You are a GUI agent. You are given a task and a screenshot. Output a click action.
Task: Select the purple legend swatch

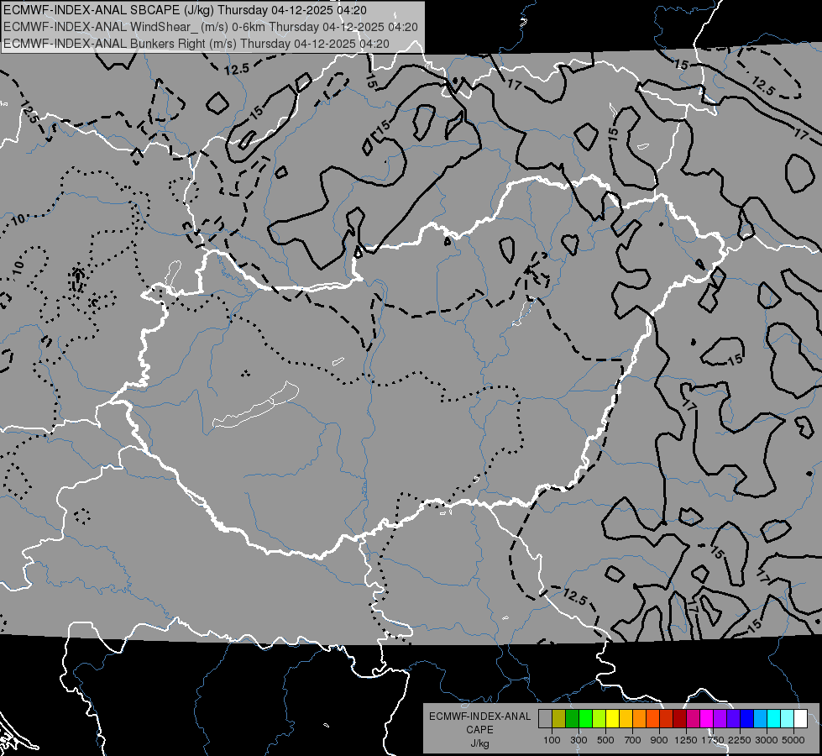[720, 719]
